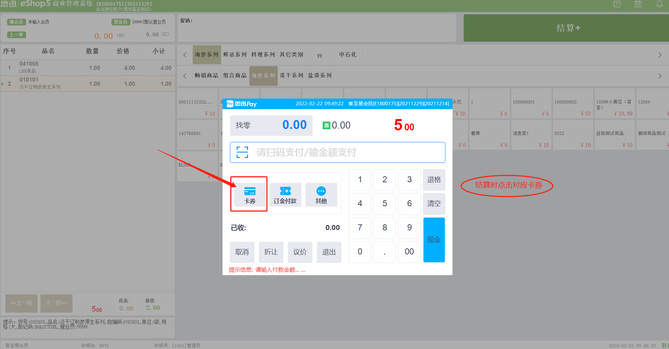Click product tile 油麦菜1
The height and width of the screenshot is (349, 669).
point(531,135)
